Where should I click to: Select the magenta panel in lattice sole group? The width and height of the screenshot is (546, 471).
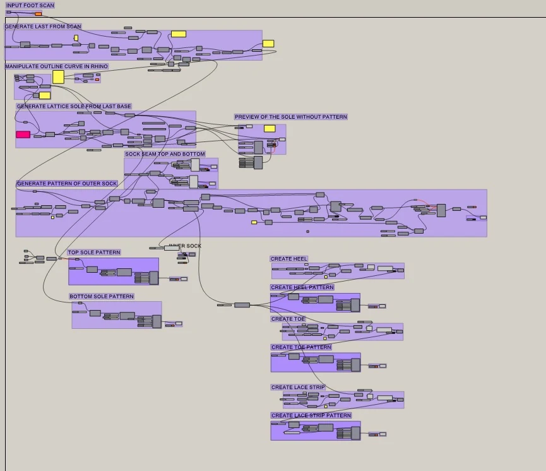pos(23,134)
